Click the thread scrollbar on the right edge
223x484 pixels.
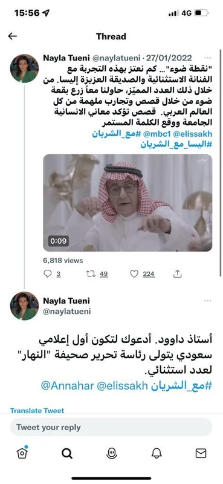(220, 162)
